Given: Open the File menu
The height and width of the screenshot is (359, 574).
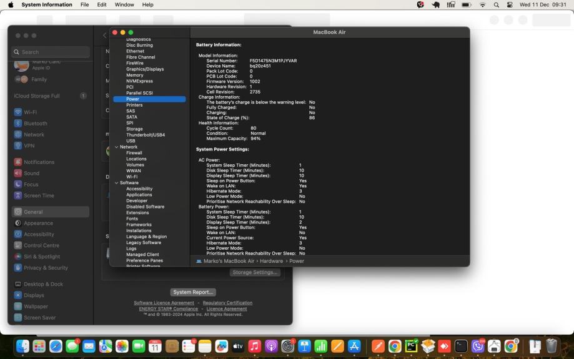Looking at the screenshot, I should (x=84, y=5).
